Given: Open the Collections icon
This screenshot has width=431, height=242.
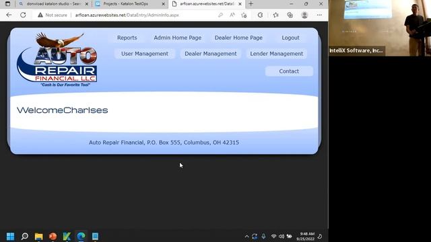Looking at the screenshot, I should [x=290, y=15].
